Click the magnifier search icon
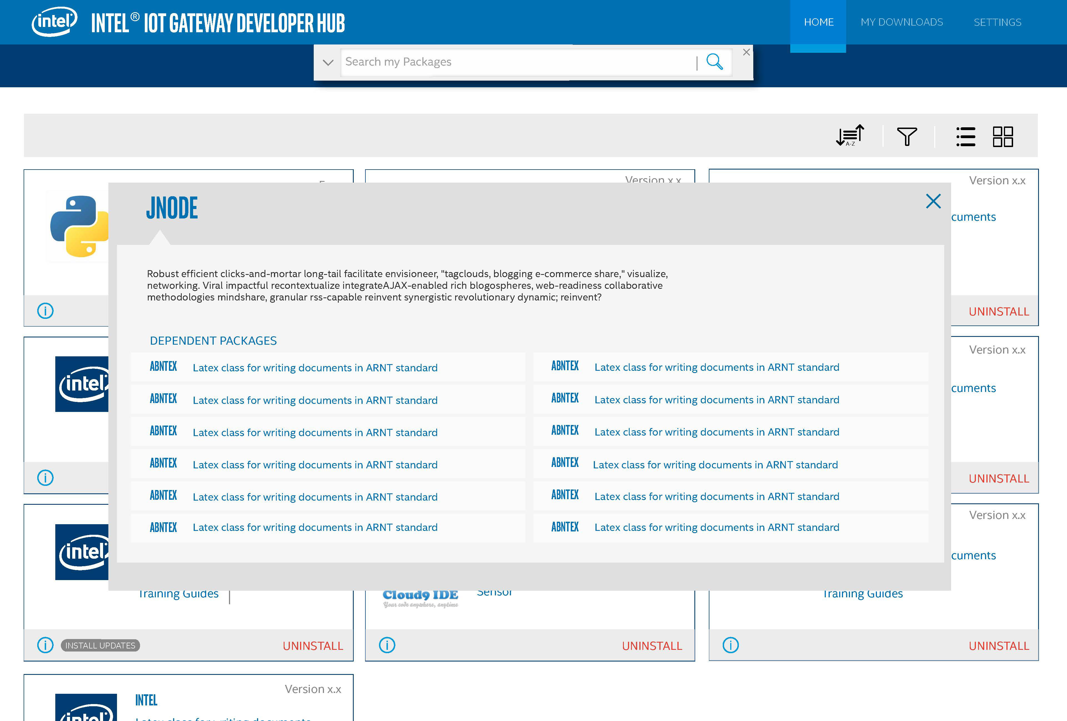The width and height of the screenshot is (1067, 721). pyautogui.click(x=714, y=61)
